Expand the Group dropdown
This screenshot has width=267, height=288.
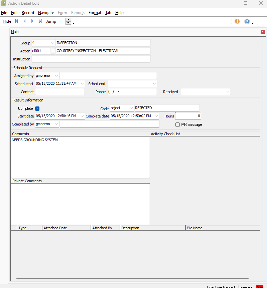coord(53,43)
